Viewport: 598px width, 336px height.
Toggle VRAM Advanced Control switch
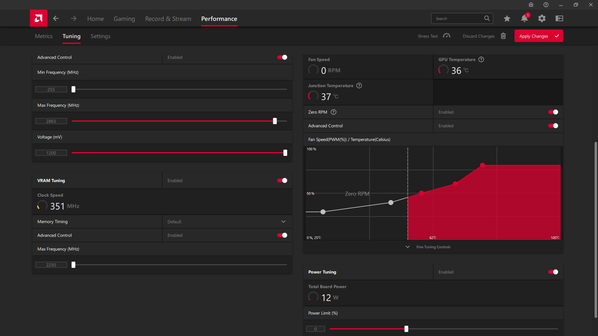tap(282, 235)
